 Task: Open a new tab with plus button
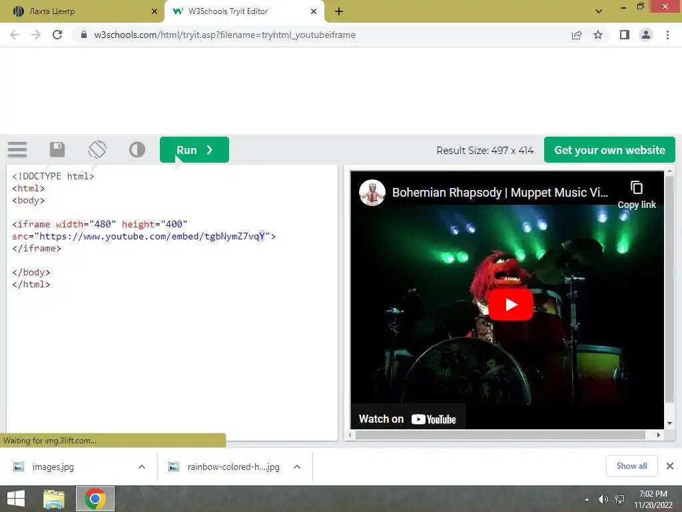point(339,11)
